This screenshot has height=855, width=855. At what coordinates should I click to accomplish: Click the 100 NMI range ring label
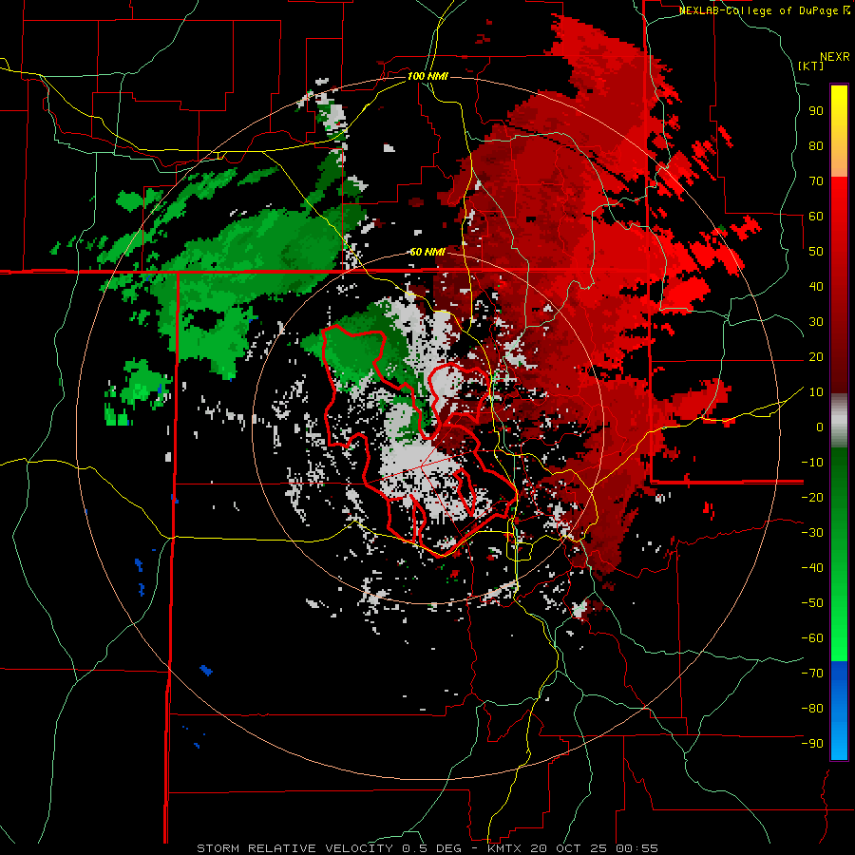pos(427,76)
